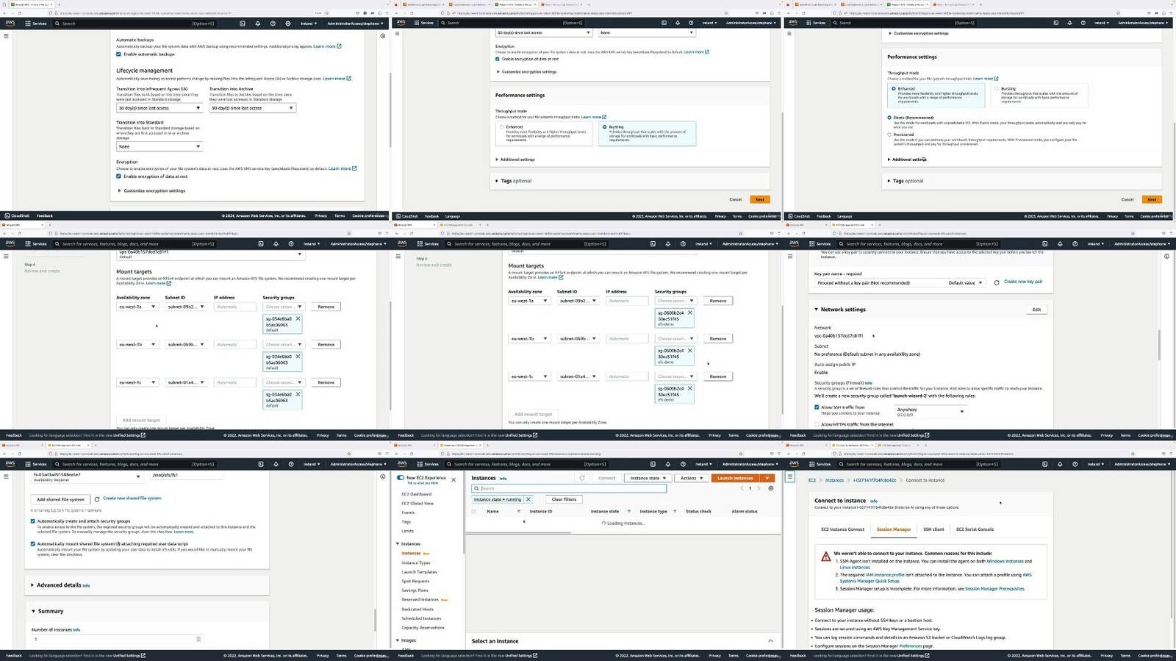Open Actions dropdown in Instances toolbar

[x=691, y=478]
